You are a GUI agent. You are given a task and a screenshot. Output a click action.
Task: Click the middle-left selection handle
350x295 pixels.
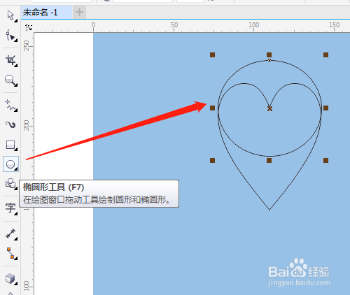tap(212, 108)
